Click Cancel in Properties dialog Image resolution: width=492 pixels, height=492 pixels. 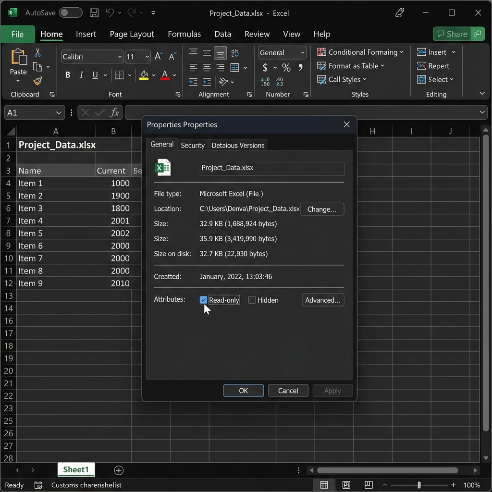click(x=288, y=391)
